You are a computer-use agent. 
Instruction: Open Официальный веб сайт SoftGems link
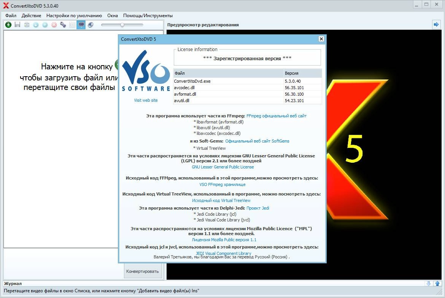(x=257, y=141)
